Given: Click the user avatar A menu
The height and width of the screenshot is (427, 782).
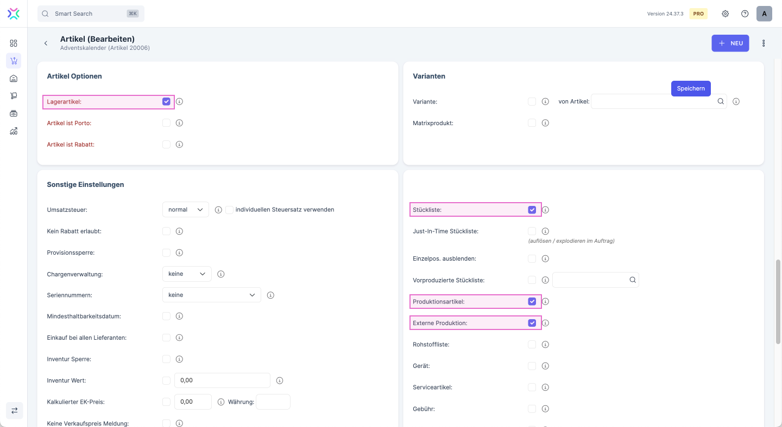Looking at the screenshot, I should click(x=764, y=14).
